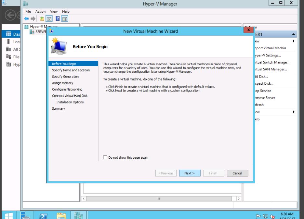Click Remove Server action
Viewport: 304px width, 219px height.
[x=265, y=98]
